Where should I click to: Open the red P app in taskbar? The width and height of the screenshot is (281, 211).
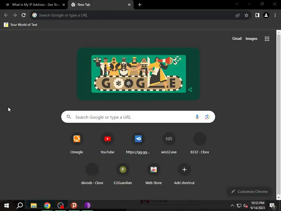coord(74,206)
